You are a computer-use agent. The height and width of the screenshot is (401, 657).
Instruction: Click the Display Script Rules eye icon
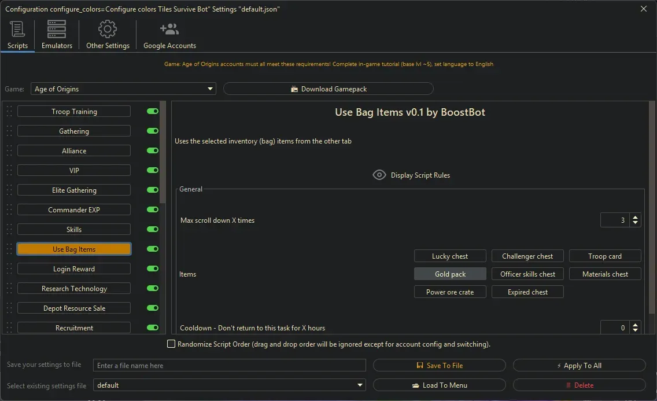pos(379,174)
